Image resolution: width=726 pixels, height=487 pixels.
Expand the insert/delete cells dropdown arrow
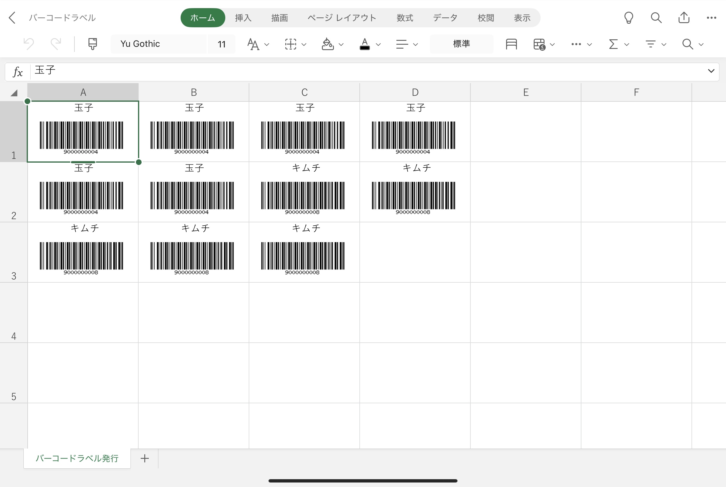[552, 44]
